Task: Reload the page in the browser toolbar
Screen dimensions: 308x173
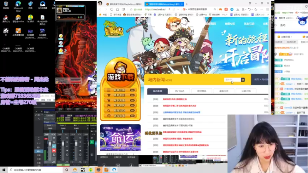Action: 112,9
